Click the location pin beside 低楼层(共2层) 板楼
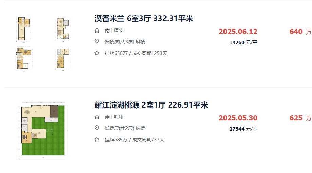 click(x=97, y=128)
